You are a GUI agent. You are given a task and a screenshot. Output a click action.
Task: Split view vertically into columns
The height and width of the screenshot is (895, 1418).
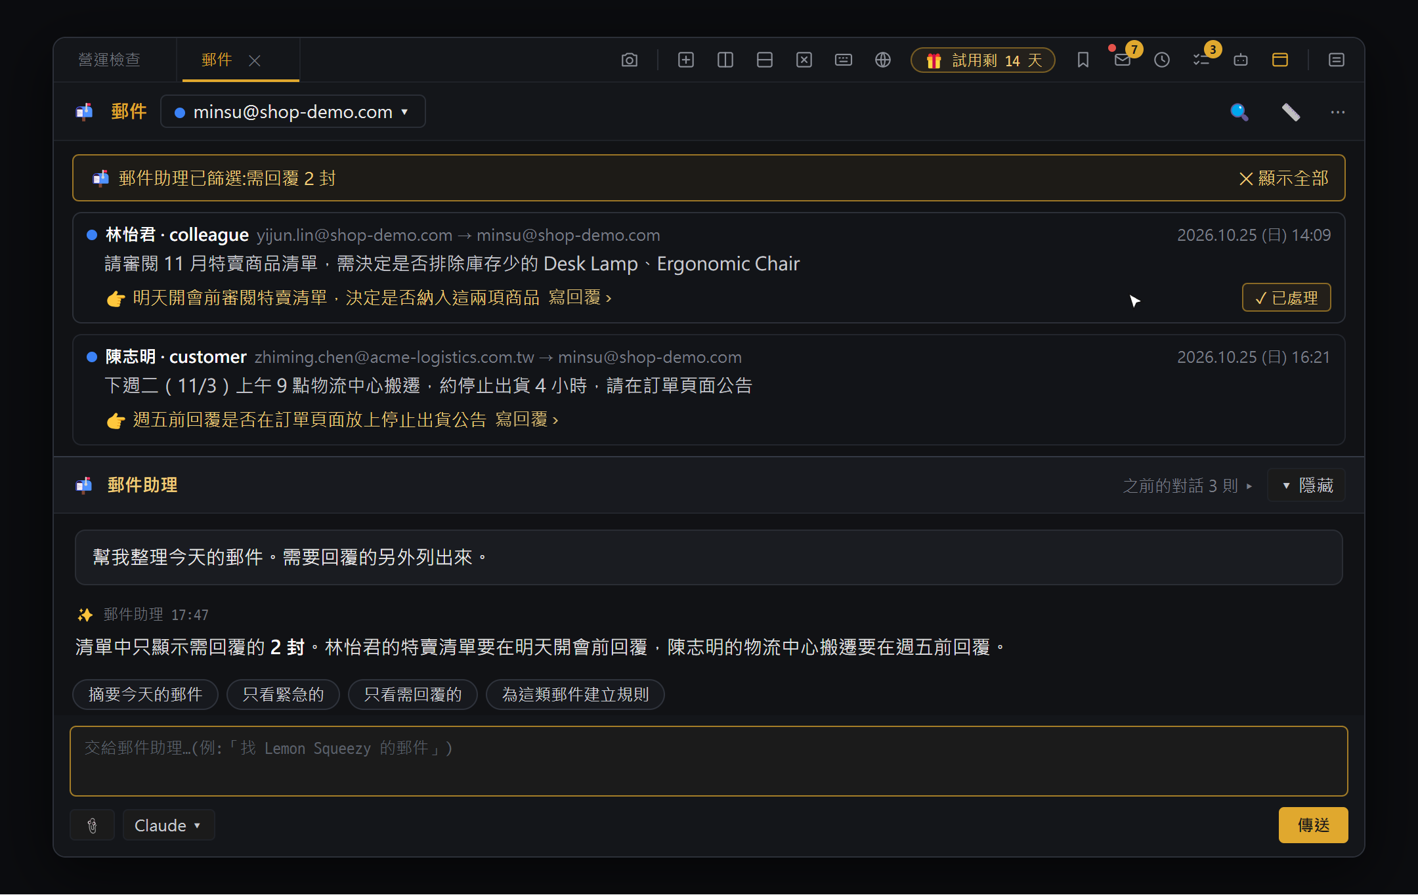click(x=725, y=60)
